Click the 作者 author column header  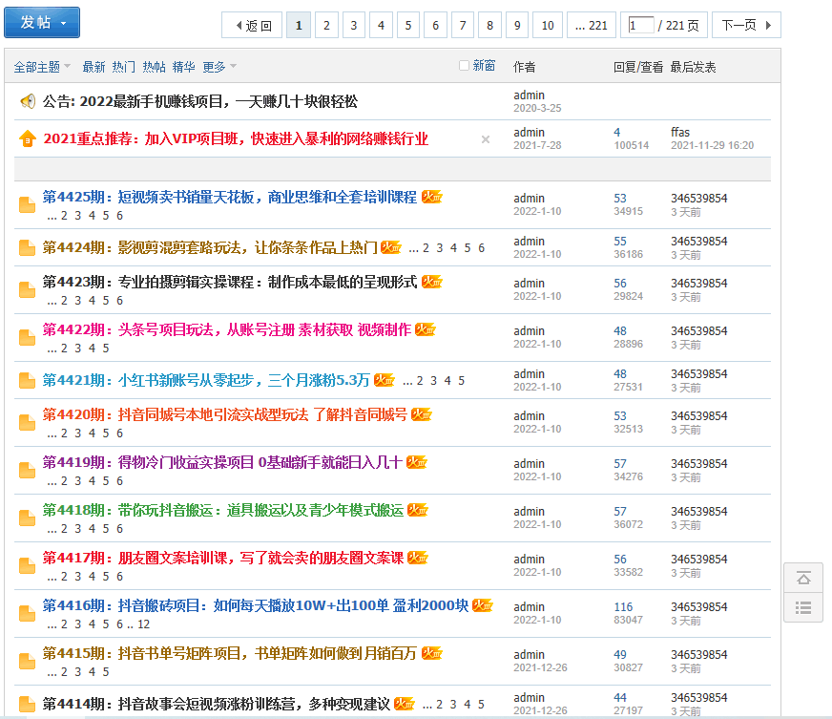(x=524, y=67)
